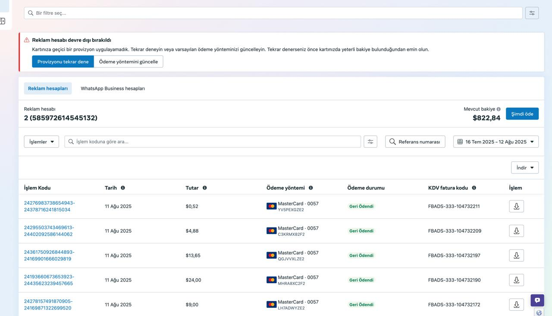
Task: Click info icon beside Tarih column header
Action: [123, 188]
